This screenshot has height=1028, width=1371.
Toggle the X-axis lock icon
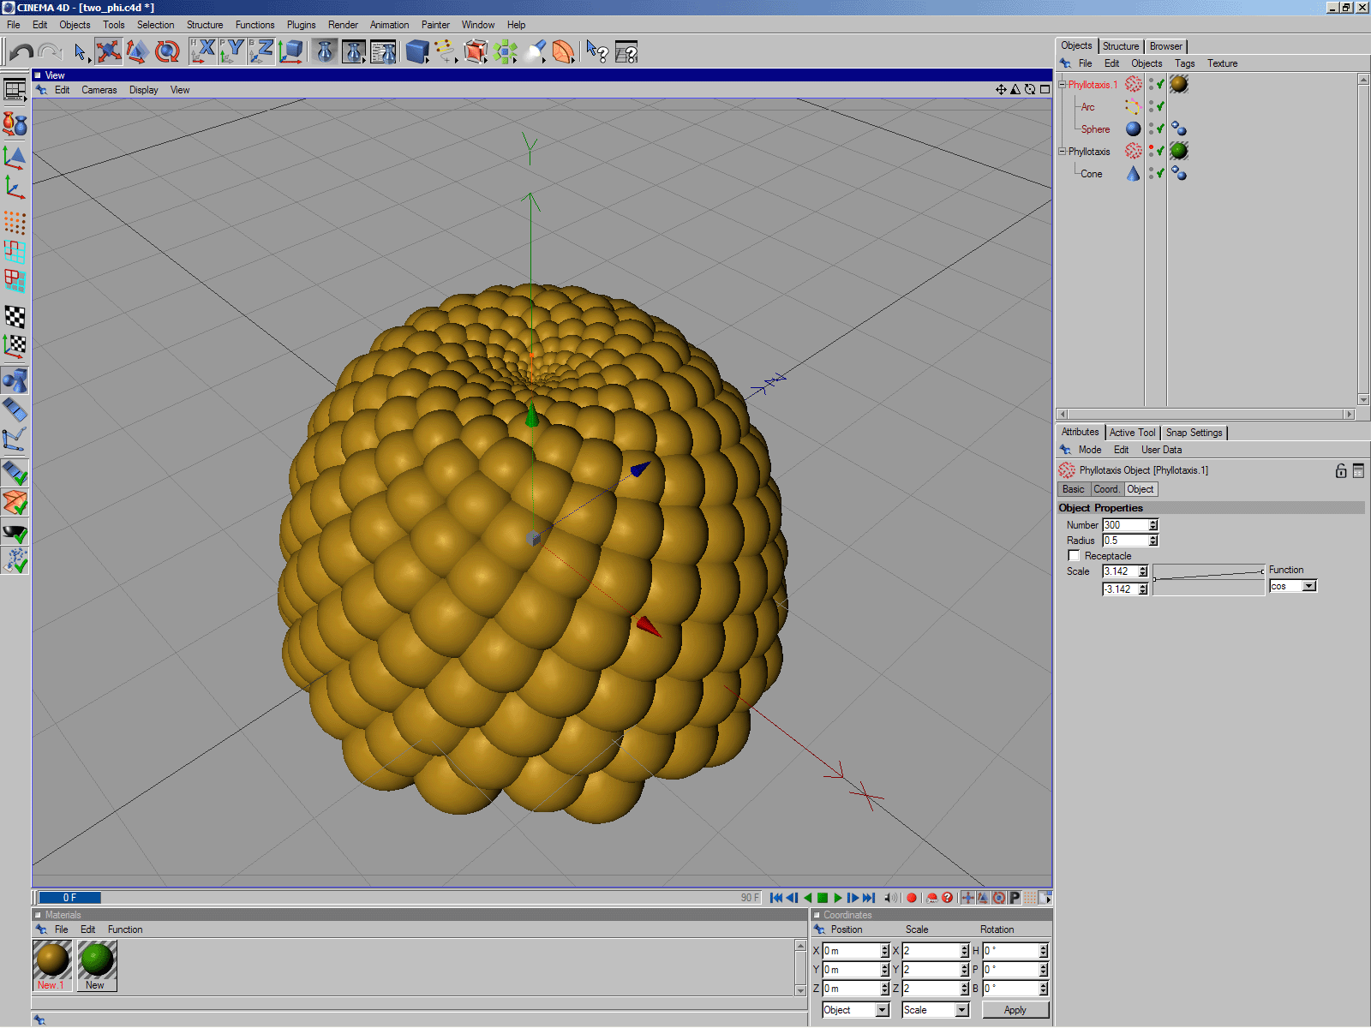click(x=203, y=52)
